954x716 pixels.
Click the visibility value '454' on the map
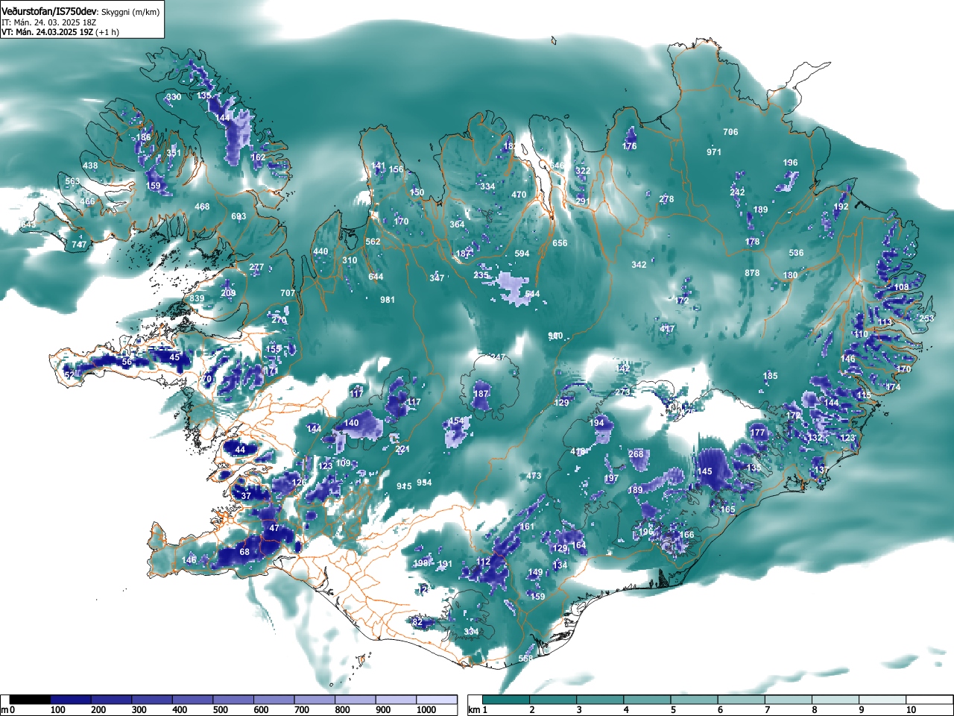tap(455, 421)
